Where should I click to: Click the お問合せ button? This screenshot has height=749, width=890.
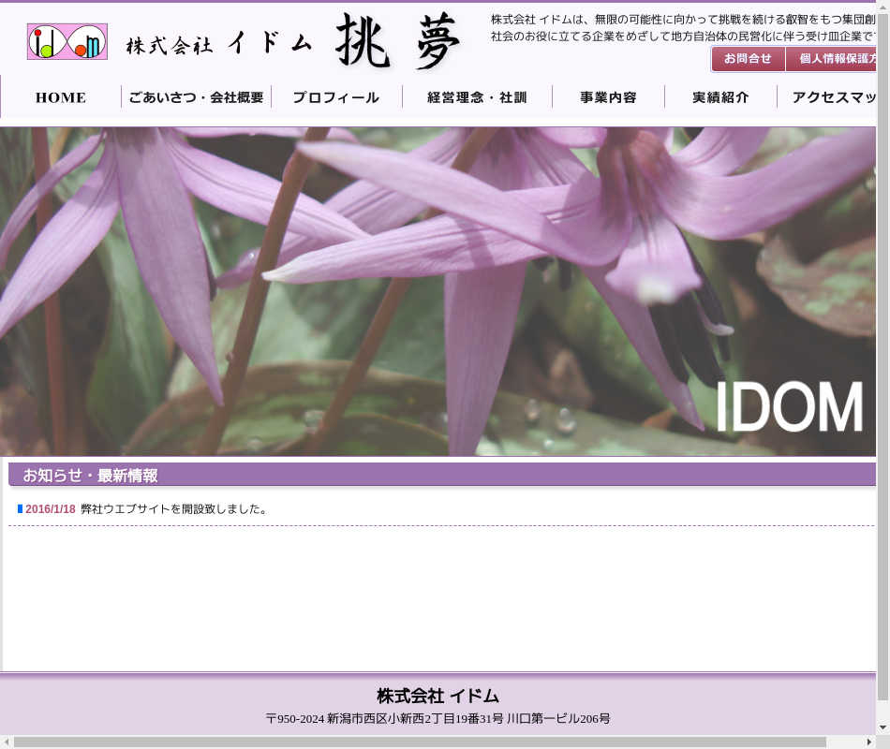click(748, 59)
